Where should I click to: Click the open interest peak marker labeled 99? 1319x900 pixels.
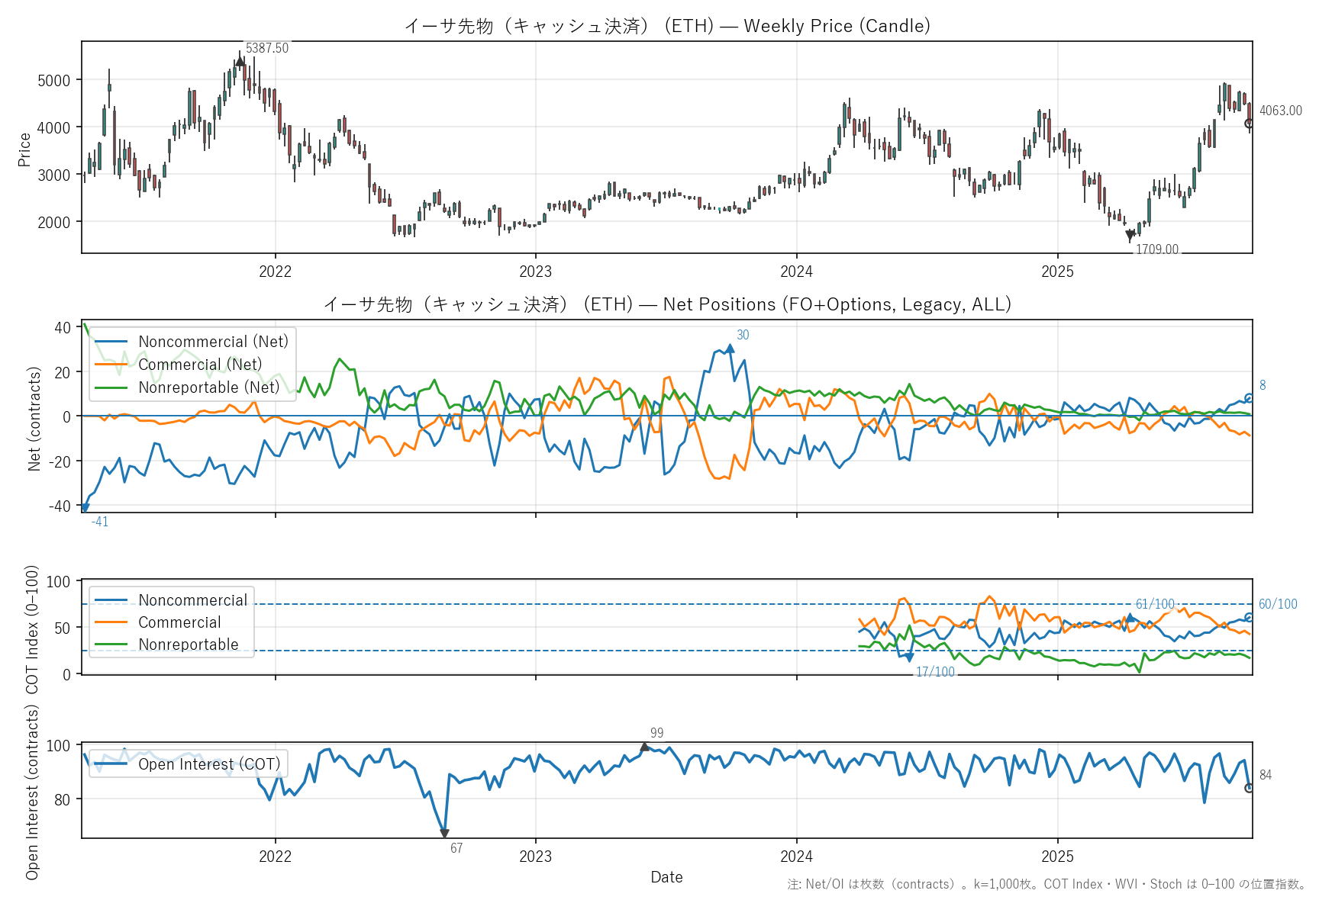(645, 747)
